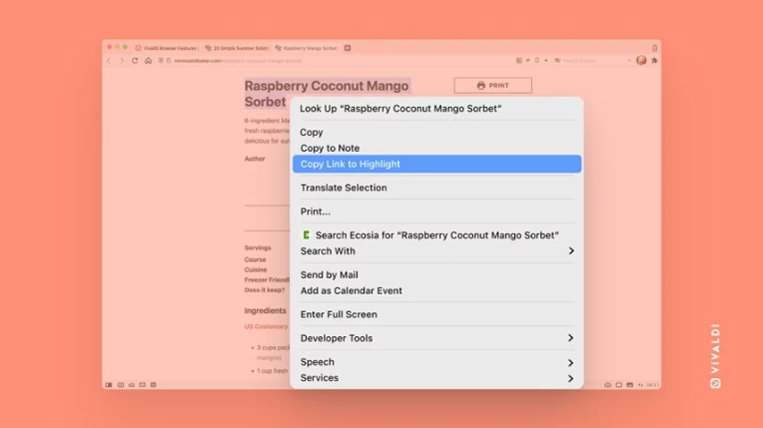Screen dimensions: 763x428
Task: Click the printer icon on Print button
Action: (480, 86)
